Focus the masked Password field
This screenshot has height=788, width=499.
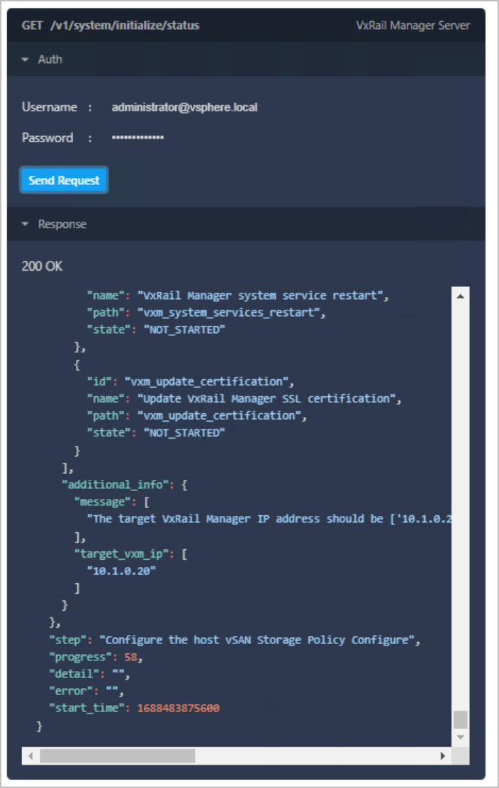(138, 137)
